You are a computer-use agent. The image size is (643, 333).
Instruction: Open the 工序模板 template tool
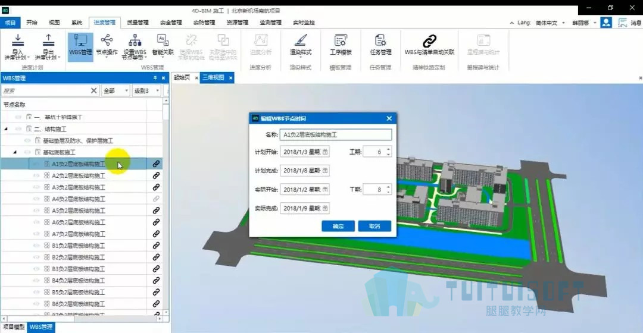click(341, 45)
